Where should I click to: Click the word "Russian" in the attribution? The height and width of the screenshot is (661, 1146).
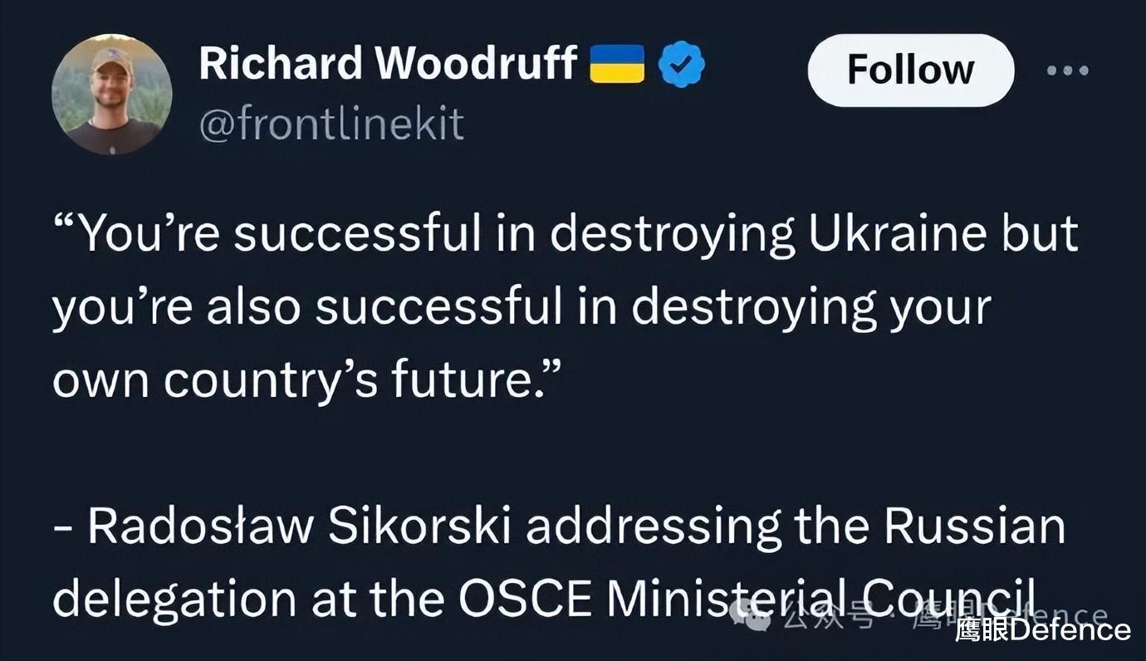(974, 526)
